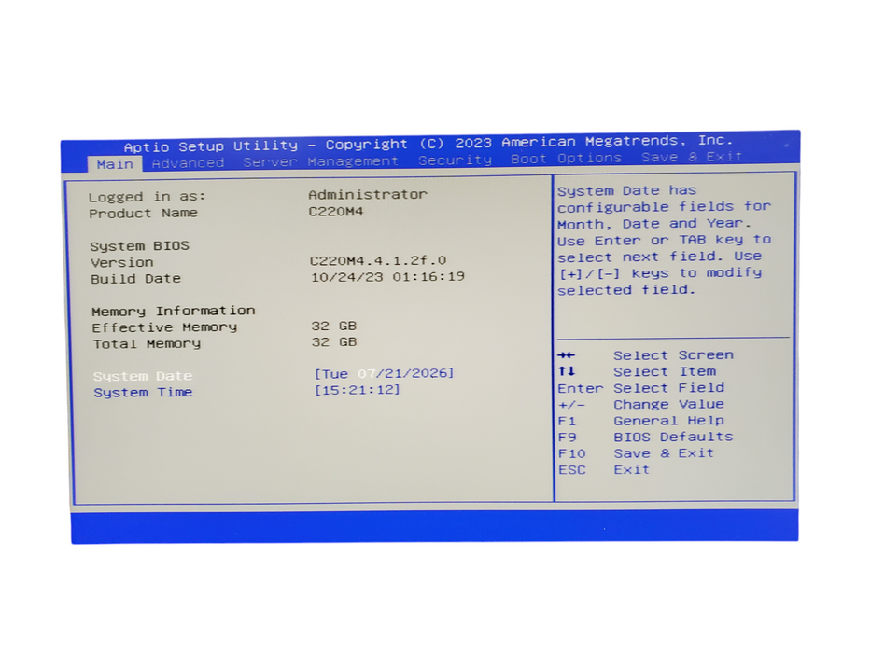Click the System Date help description text
Image resolution: width=871 pixels, height=653 pixels.
(665, 240)
